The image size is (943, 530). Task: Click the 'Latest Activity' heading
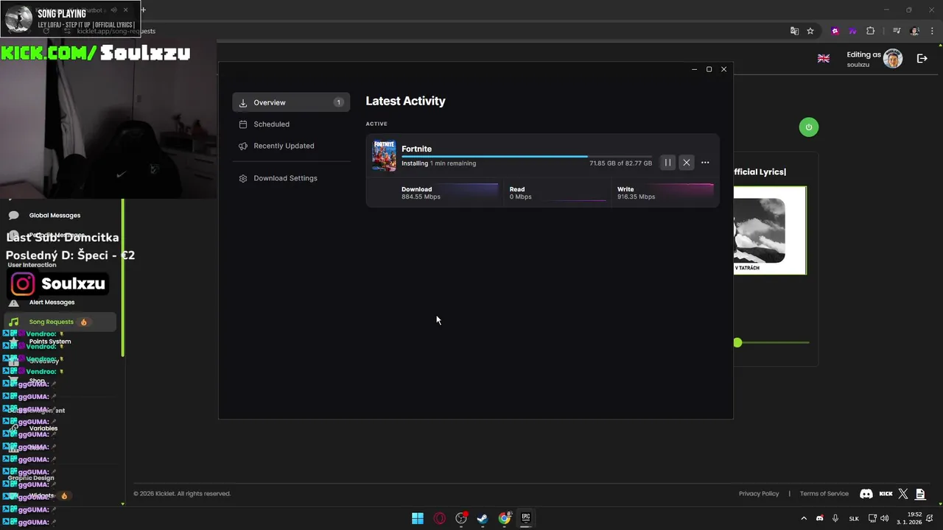[x=405, y=102]
